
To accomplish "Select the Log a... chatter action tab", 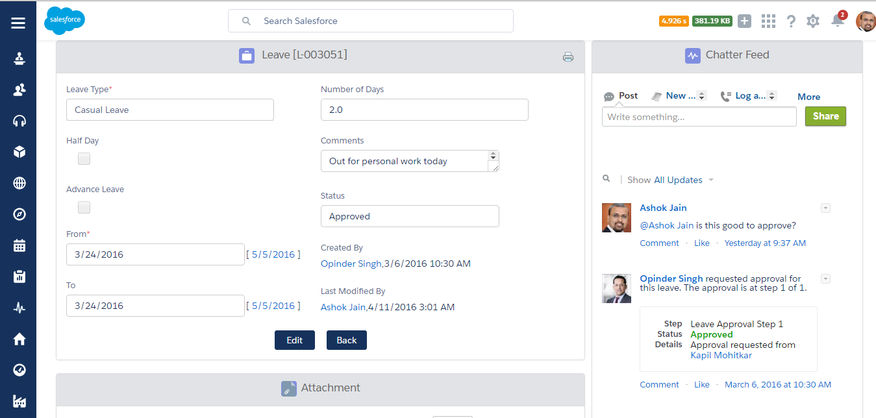I will pyautogui.click(x=744, y=96).
